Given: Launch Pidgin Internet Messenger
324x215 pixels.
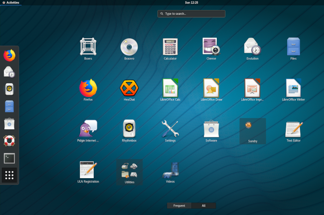Looking at the screenshot, I should point(88,131).
